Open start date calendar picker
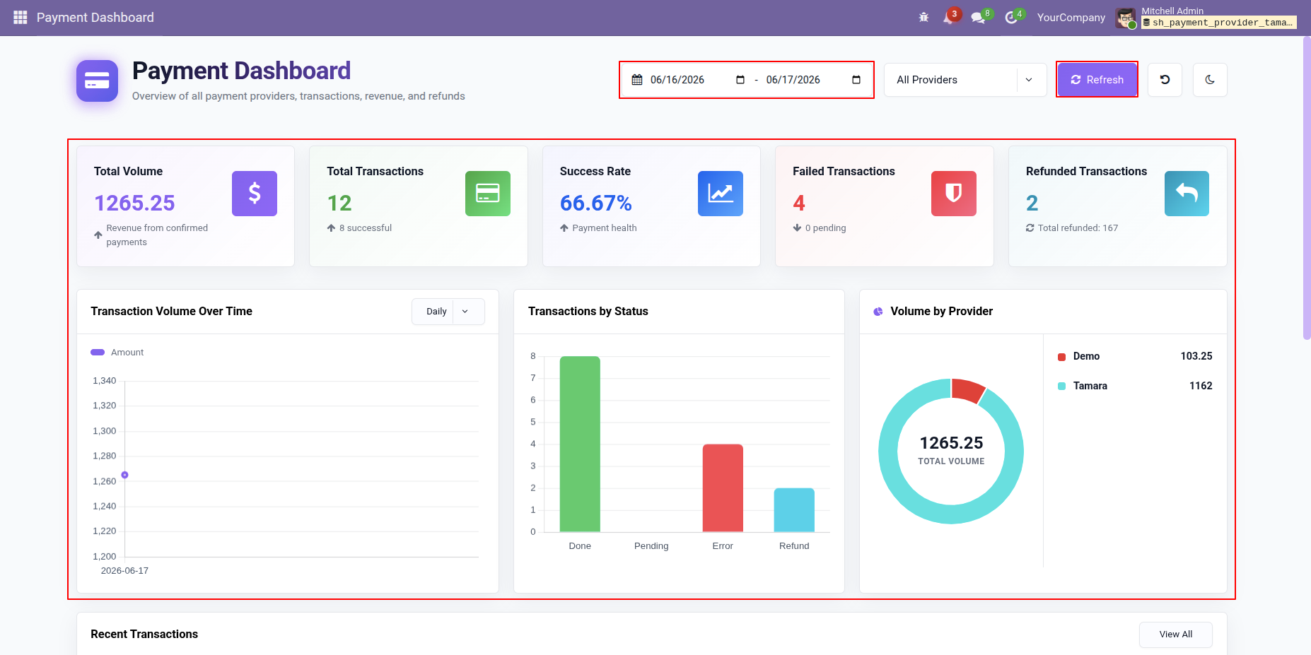The width and height of the screenshot is (1311, 655). tap(740, 80)
